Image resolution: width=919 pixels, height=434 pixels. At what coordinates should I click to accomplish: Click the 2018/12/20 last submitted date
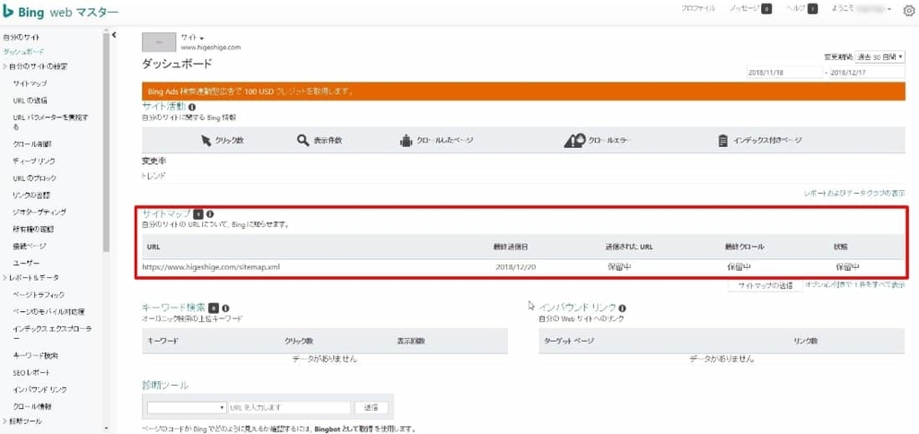[x=516, y=267]
